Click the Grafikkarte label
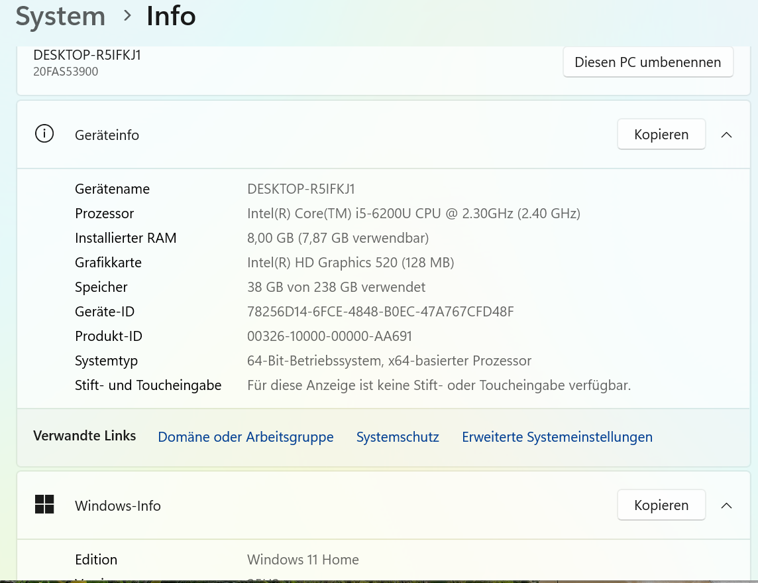This screenshot has height=583, width=758. 108,262
